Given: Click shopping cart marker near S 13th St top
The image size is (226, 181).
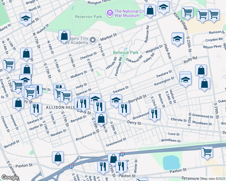Looking at the screenshot, I should 9,65.
